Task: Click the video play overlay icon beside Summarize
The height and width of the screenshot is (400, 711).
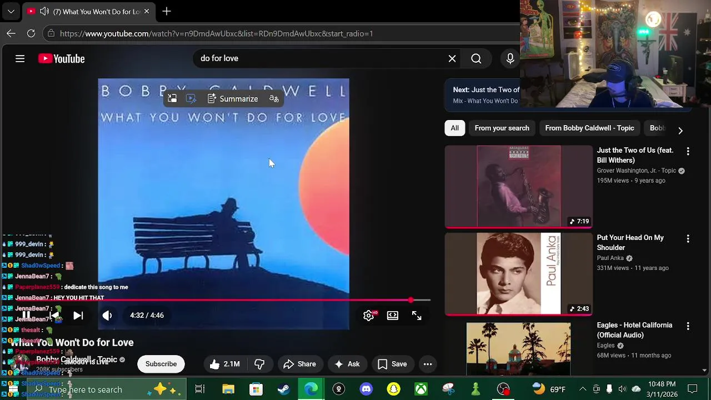Action: click(x=191, y=99)
